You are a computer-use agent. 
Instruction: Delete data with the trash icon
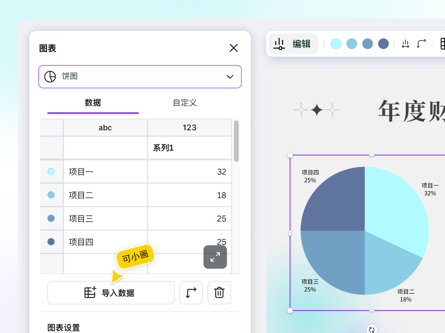(x=219, y=293)
